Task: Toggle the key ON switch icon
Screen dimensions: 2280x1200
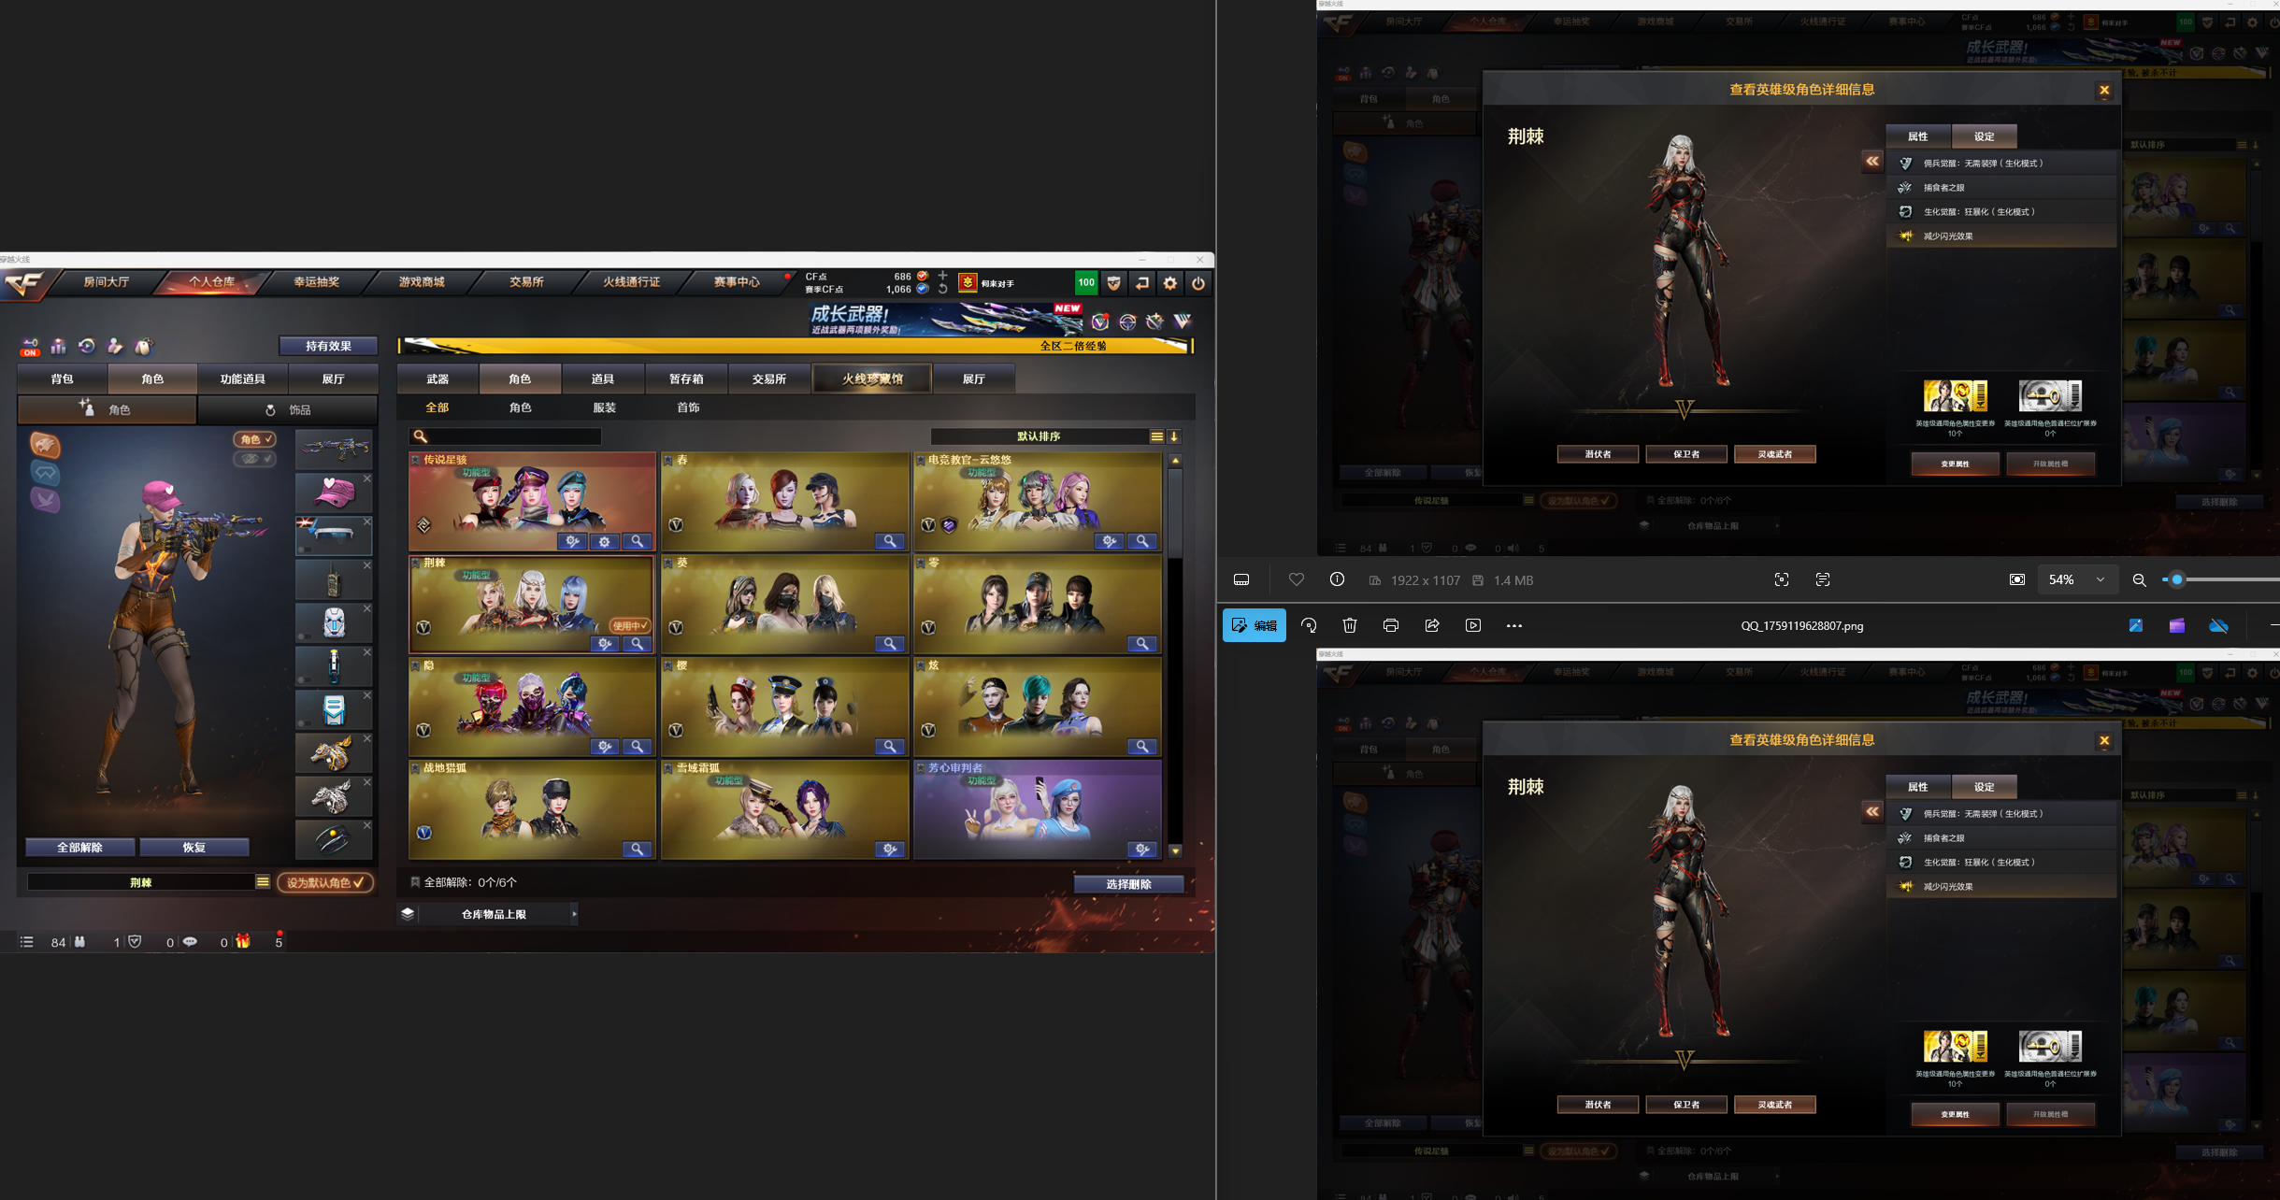Action: click(30, 348)
